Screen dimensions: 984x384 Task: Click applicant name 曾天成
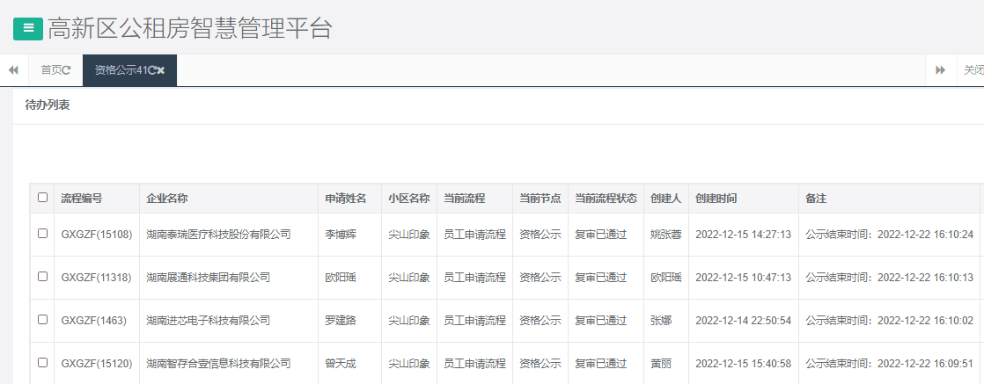340,363
